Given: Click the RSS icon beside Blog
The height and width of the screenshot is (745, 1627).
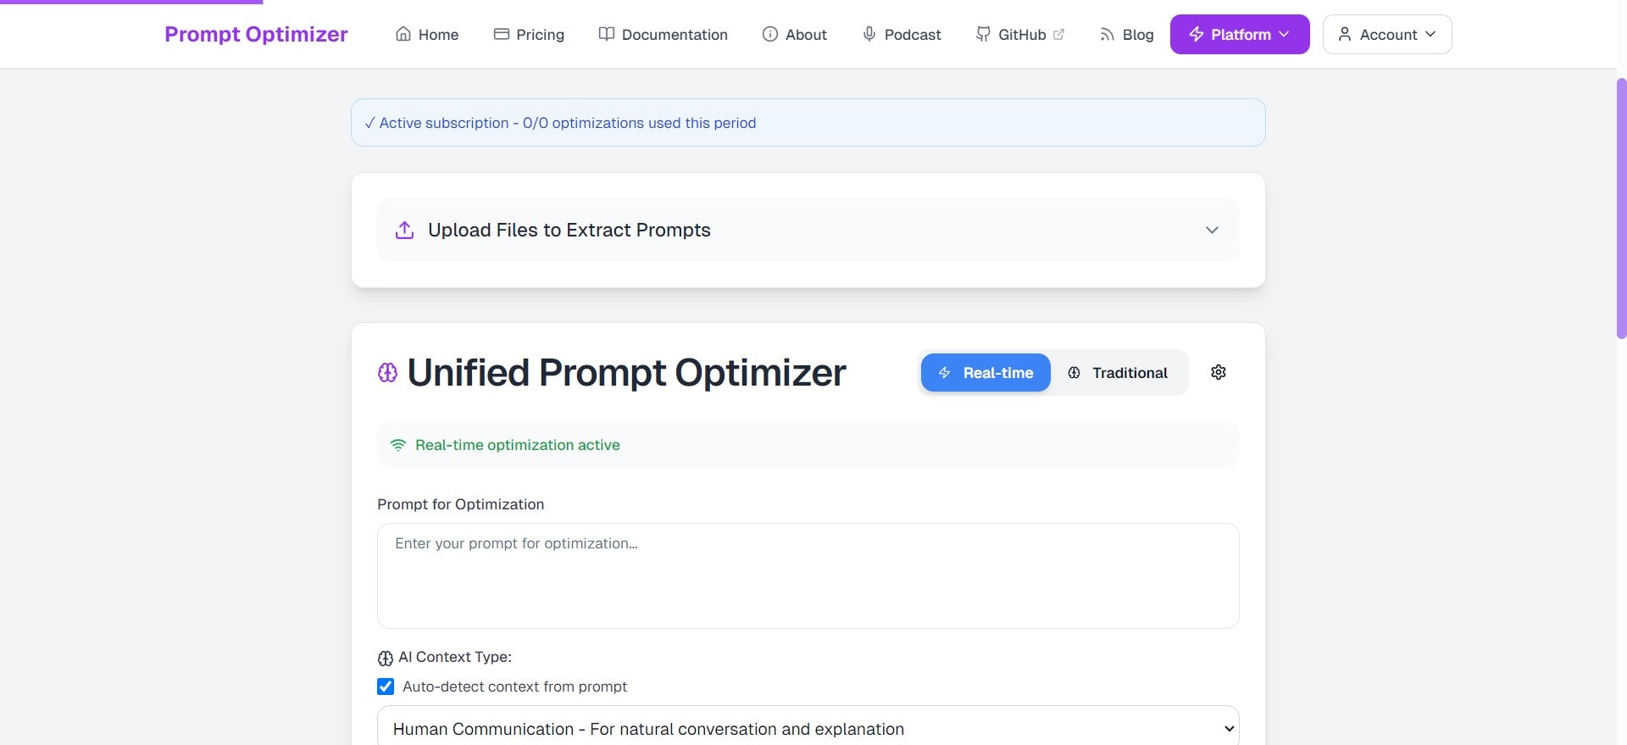Looking at the screenshot, I should (x=1106, y=34).
